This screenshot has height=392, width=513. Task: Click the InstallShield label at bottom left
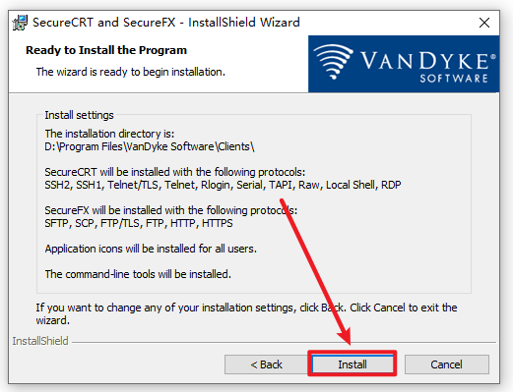40,341
